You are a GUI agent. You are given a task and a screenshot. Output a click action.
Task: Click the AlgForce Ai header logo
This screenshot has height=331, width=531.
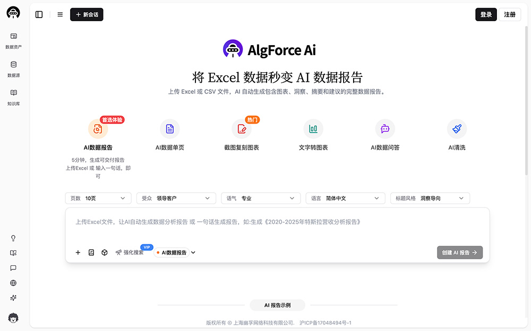pyautogui.click(x=270, y=50)
